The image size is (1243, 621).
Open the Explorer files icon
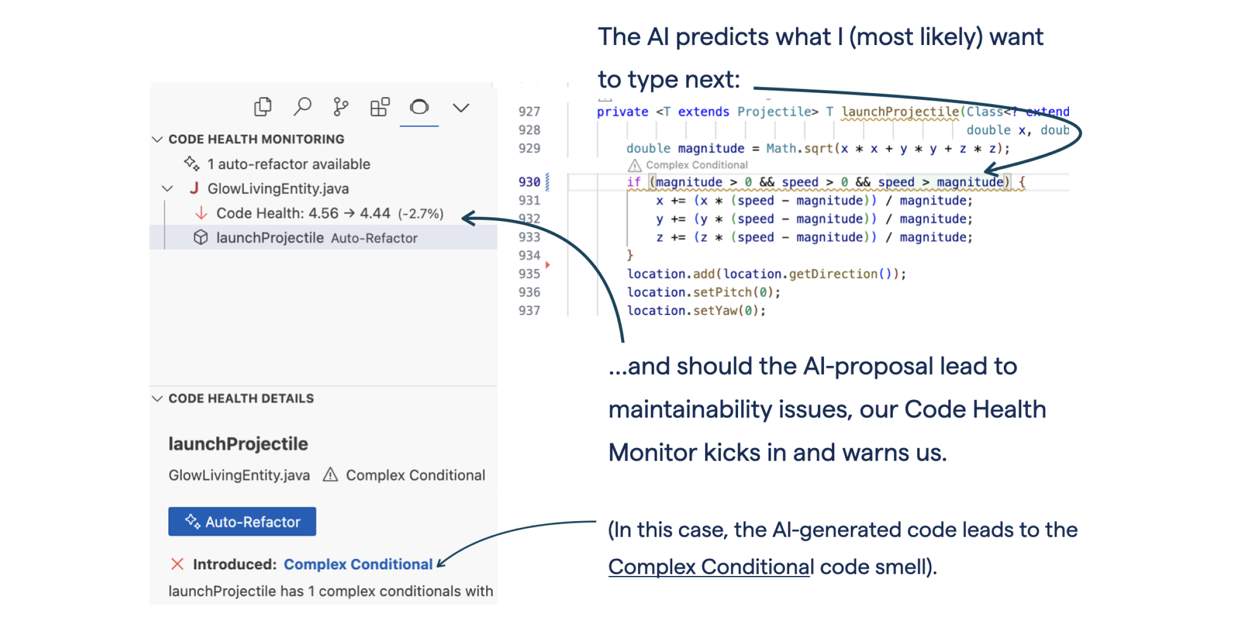[x=263, y=107]
